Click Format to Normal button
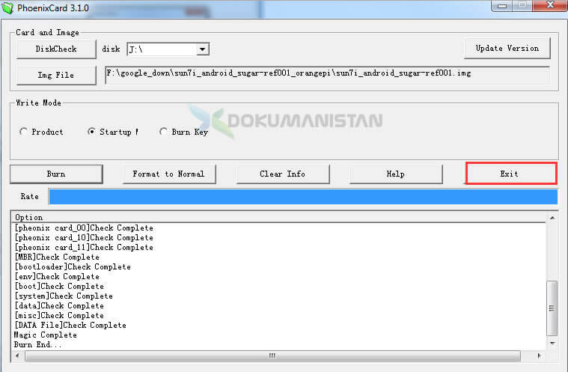The height and width of the screenshot is (372, 568). [x=169, y=174]
